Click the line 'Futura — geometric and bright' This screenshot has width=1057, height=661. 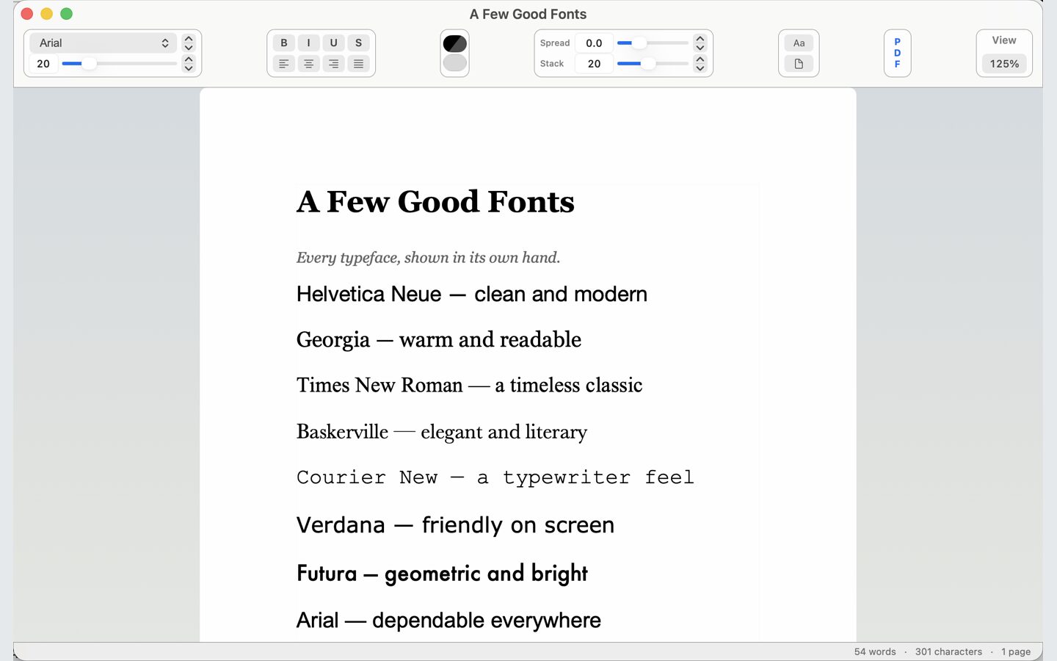pos(442,574)
